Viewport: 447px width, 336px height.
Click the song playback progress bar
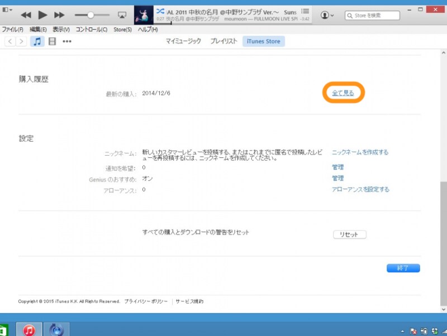click(x=232, y=23)
